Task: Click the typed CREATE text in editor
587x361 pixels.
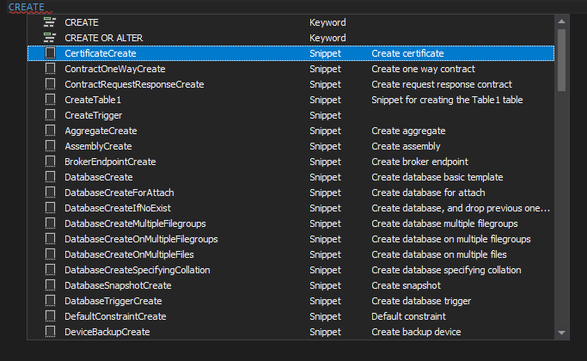Action: (27, 7)
